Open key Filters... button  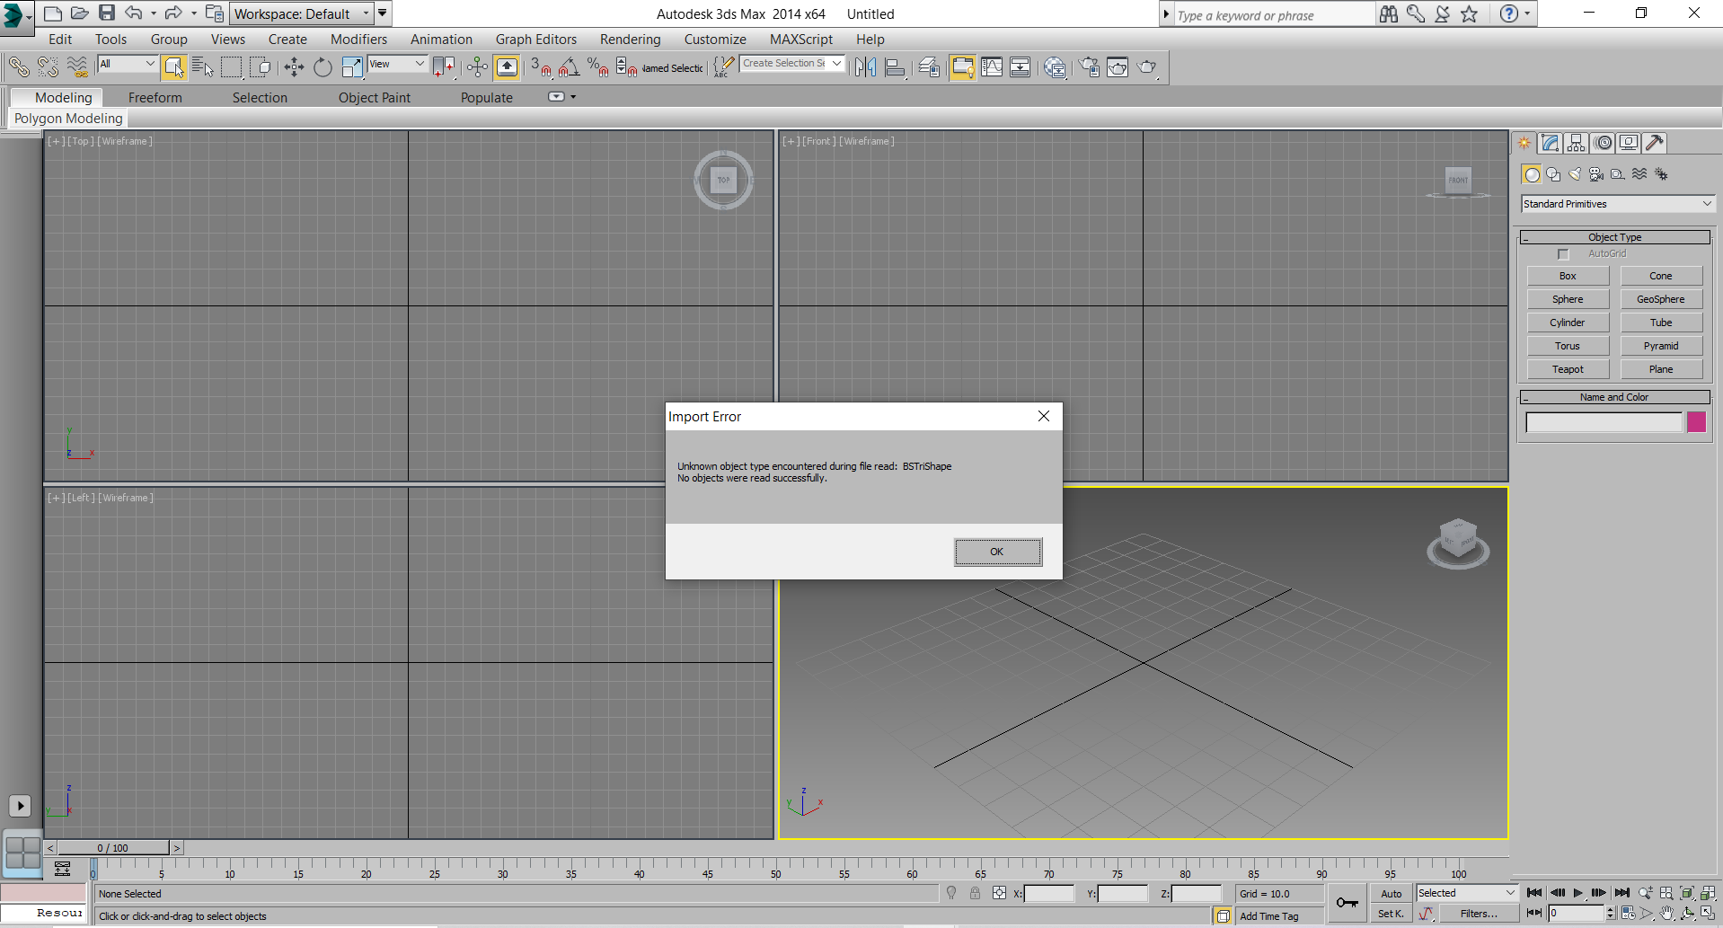coord(1479,914)
